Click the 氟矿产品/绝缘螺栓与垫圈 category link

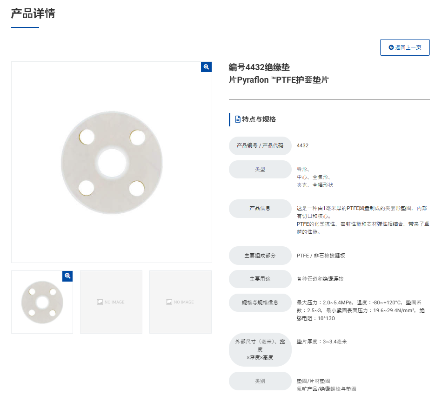tap(326, 389)
